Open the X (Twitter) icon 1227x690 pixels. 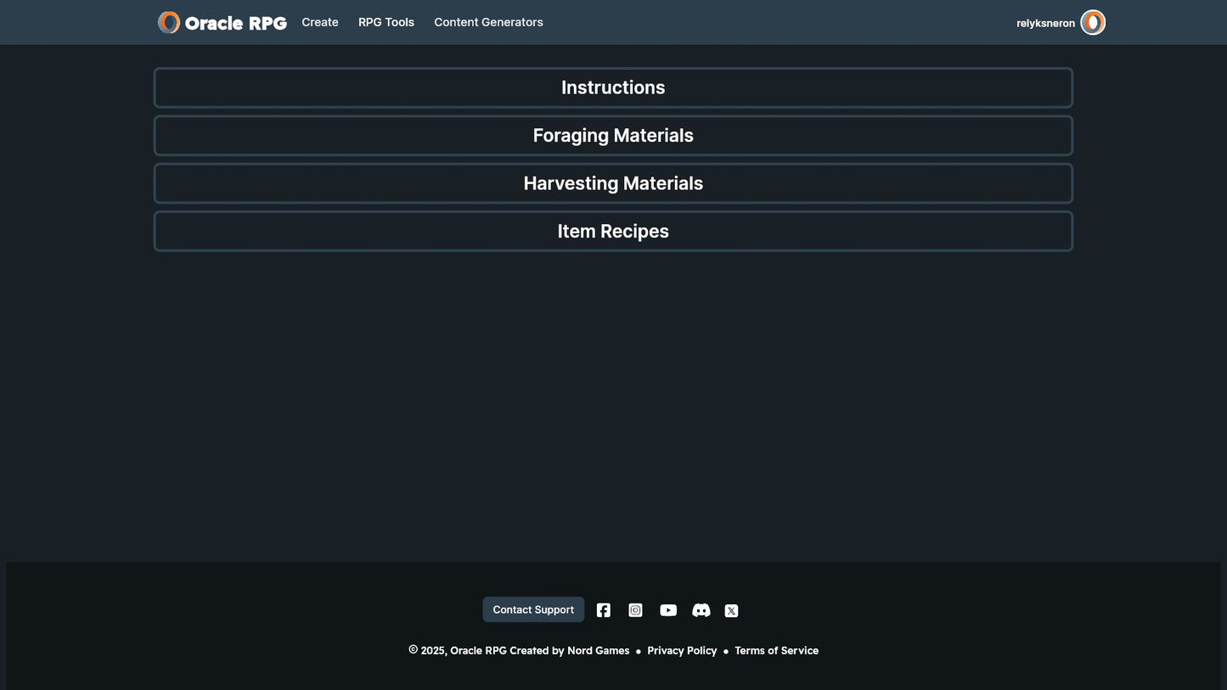click(x=731, y=610)
